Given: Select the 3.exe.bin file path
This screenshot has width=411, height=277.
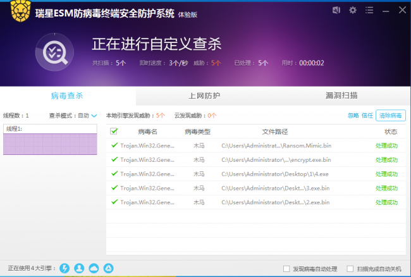Looking at the screenshot, I should [x=276, y=188].
